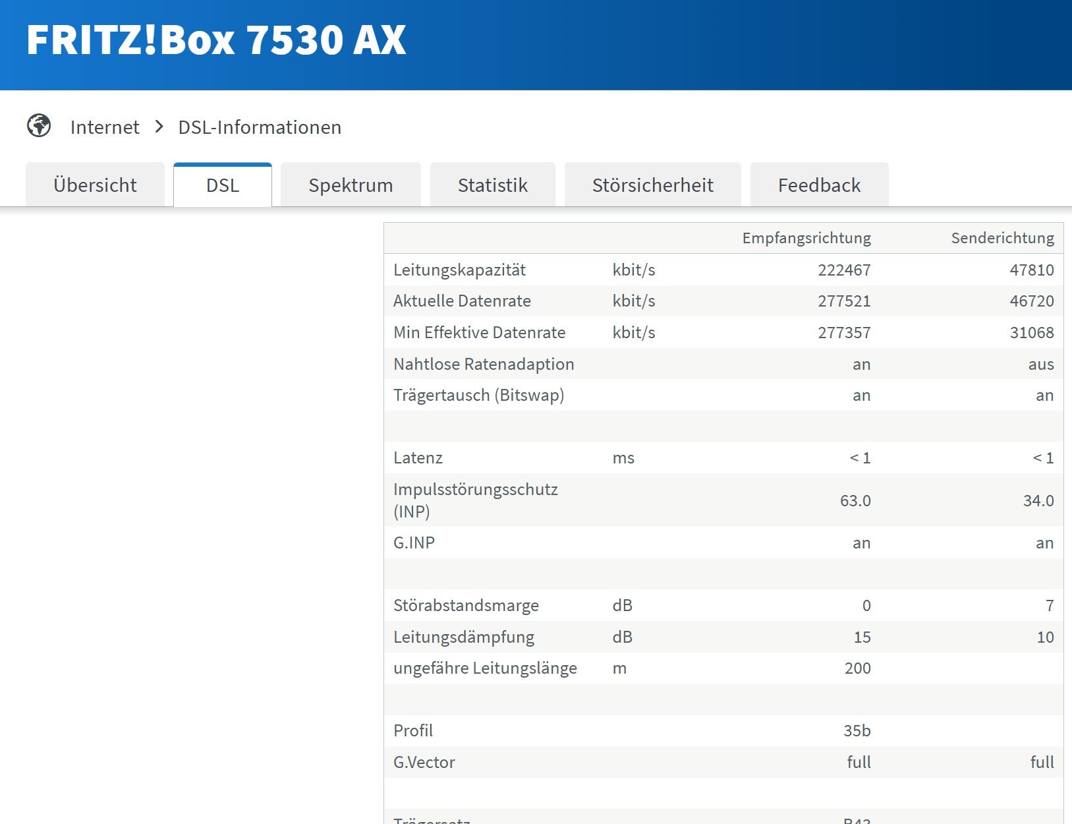The width and height of the screenshot is (1072, 824).
Task: Click the Latenz row label
Action: tap(418, 457)
